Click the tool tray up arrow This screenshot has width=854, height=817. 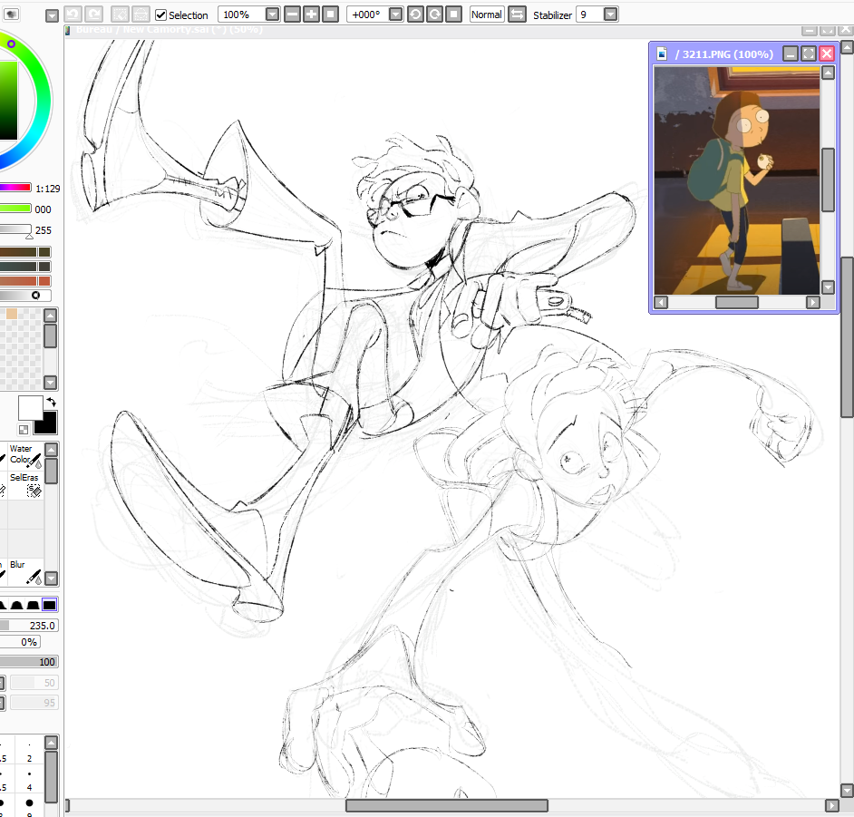[x=51, y=450]
